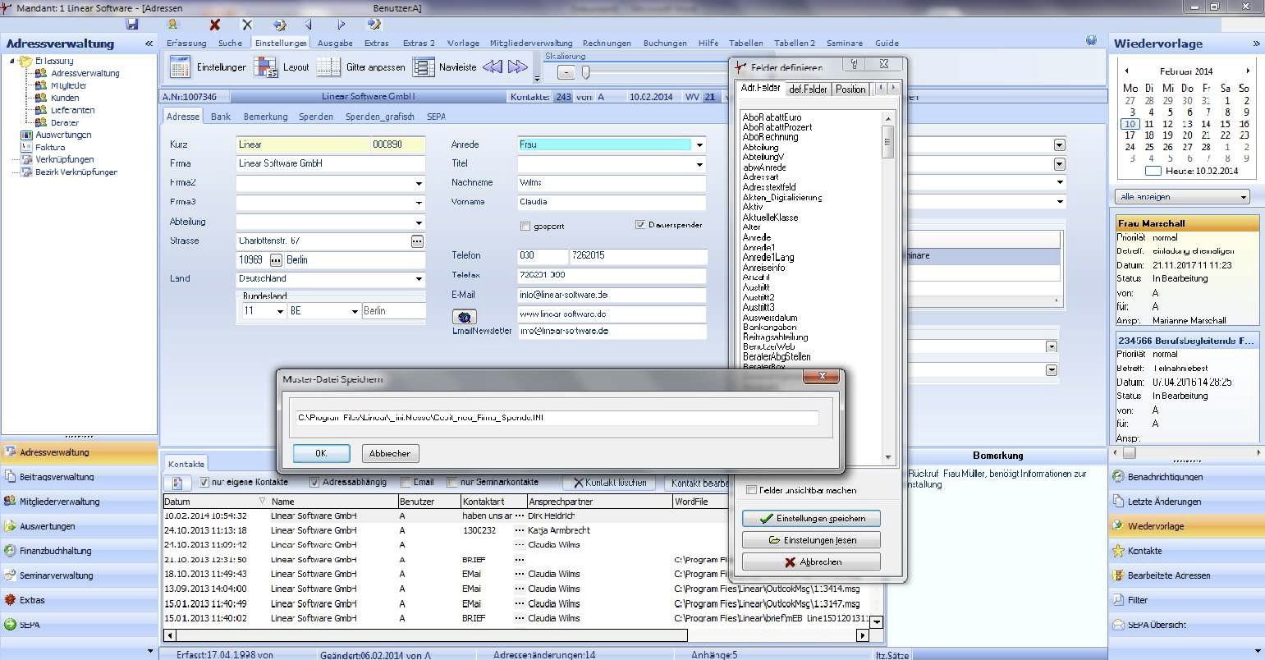This screenshot has height=660, width=1265.
Task: Open the Mitgliederverwaltung menu tab
Action: [530, 43]
